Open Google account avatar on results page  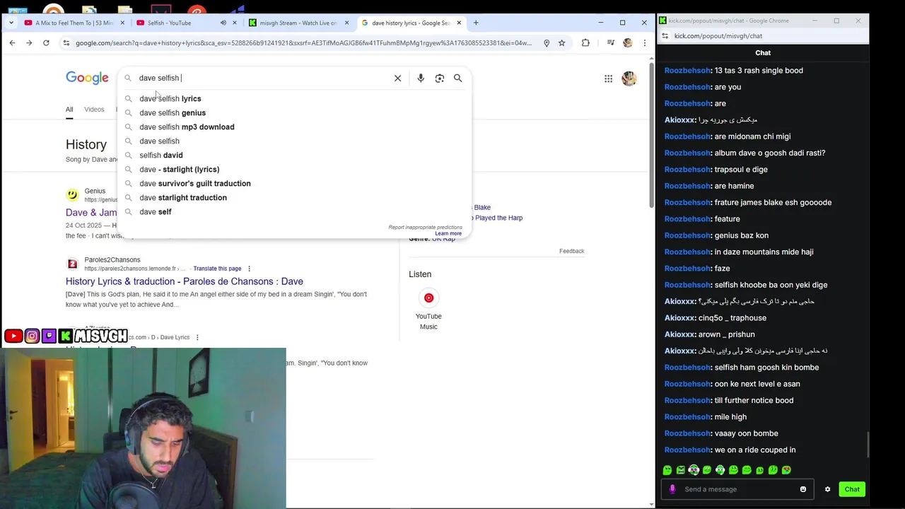629,78
